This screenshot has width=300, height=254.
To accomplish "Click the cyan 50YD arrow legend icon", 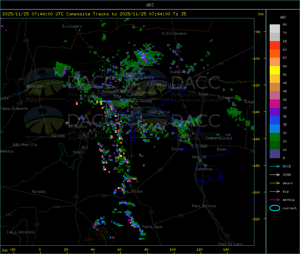I will click(275, 166).
